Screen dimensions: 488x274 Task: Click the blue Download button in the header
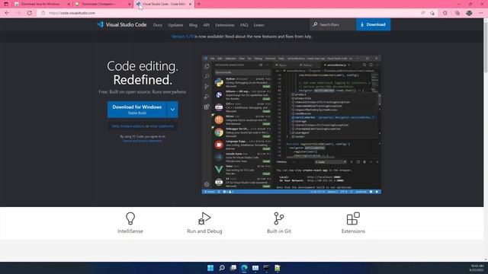click(373, 24)
